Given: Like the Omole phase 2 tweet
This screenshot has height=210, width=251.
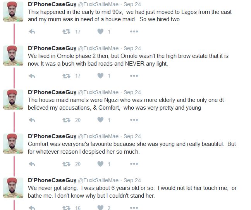Looking at the screenshot, I should (100, 76).
